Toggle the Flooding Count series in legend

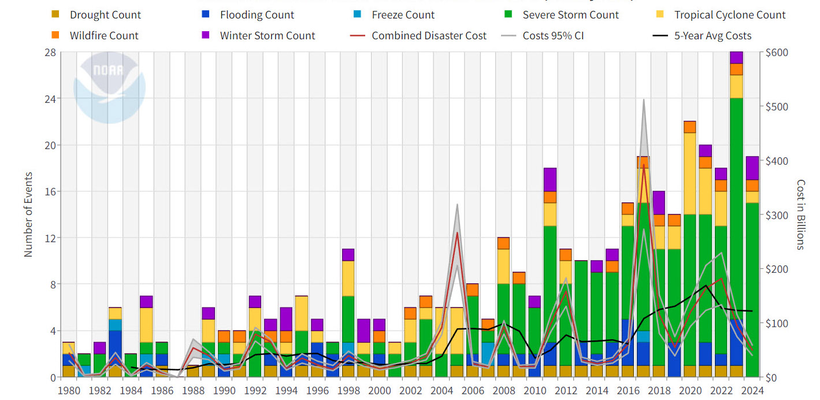coord(257,15)
